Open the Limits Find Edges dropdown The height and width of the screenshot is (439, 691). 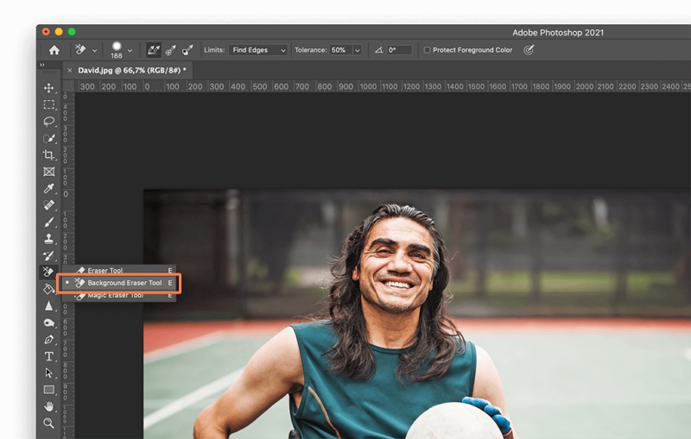pyautogui.click(x=257, y=50)
